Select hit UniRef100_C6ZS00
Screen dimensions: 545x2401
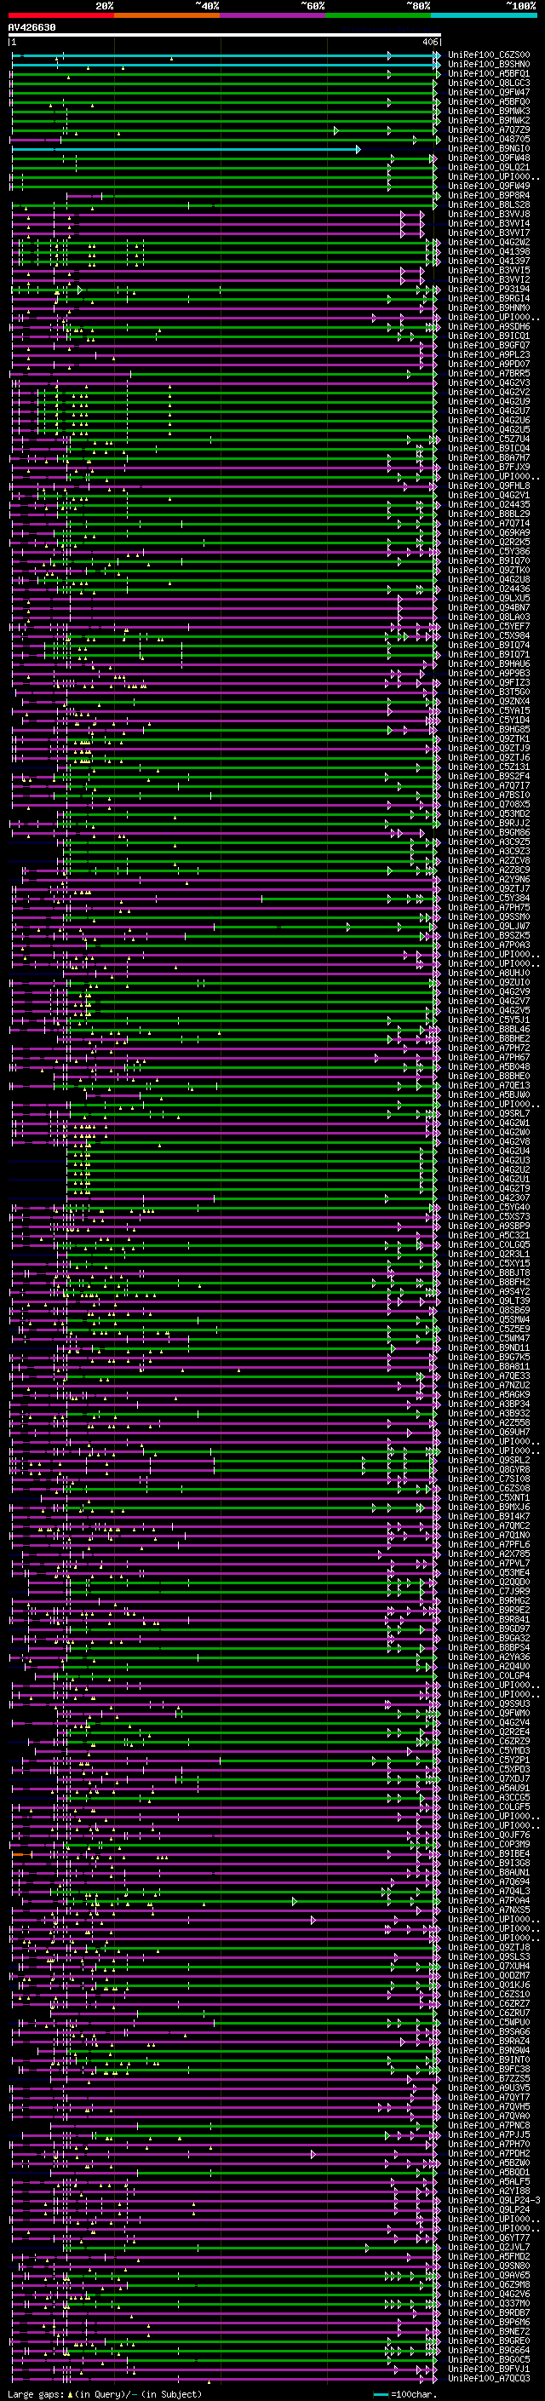click(489, 56)
